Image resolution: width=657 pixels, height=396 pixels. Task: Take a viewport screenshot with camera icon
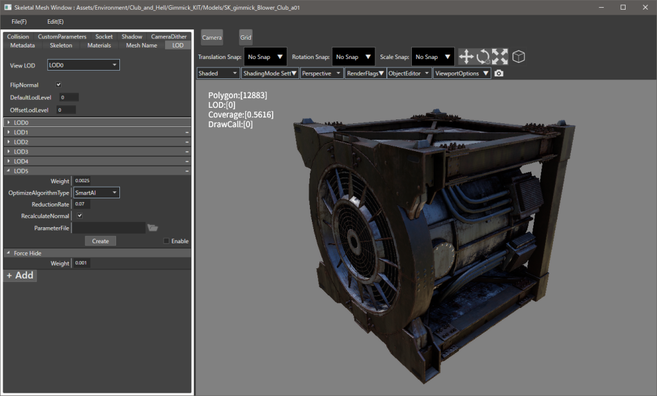(x=499, y=74)
